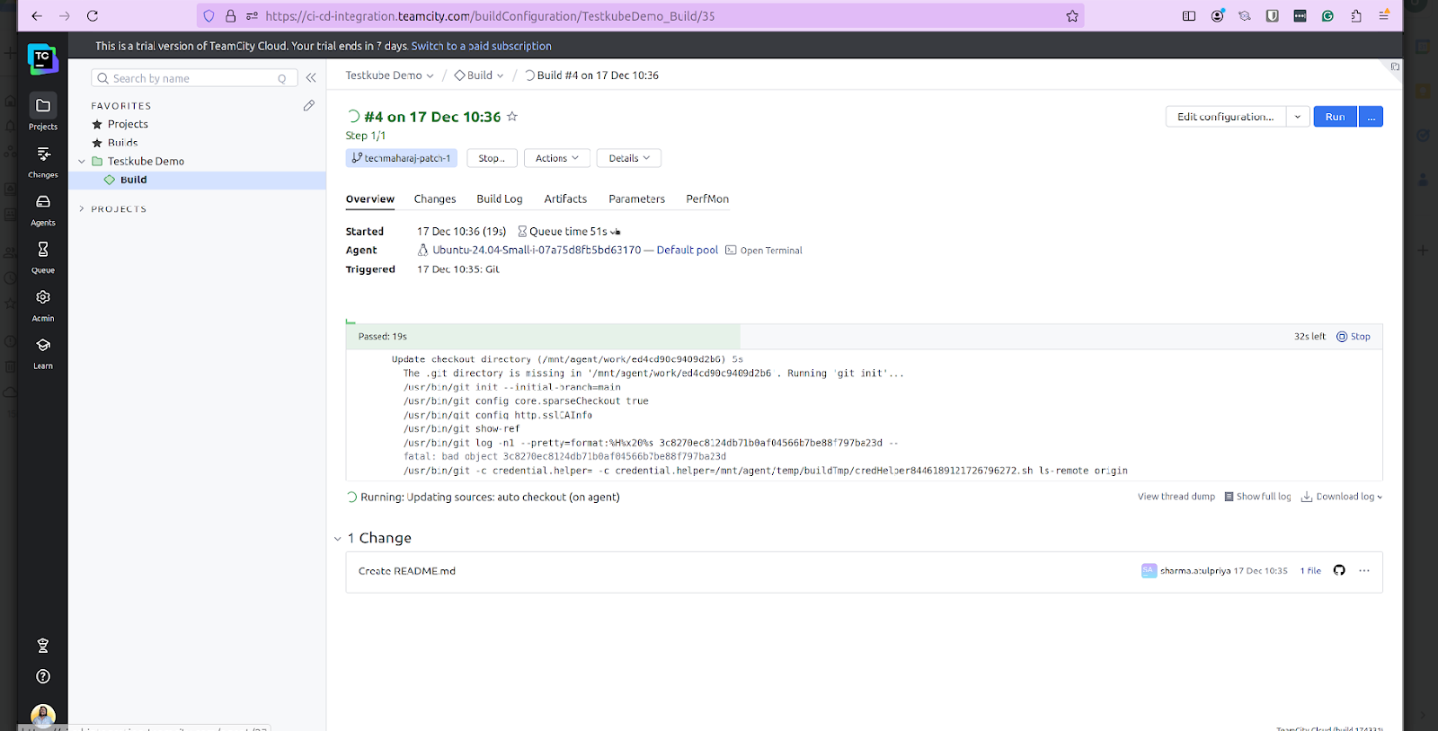Bookmark this page with star icon
Image resolution: width=1438 pixels, height=731 pixels.
point(1072,16)
